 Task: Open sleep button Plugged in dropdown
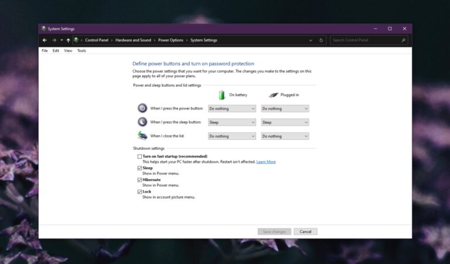click(285, 122)
